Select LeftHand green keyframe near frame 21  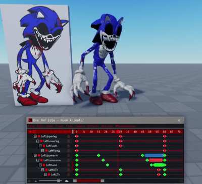click(x=108, y=165)
